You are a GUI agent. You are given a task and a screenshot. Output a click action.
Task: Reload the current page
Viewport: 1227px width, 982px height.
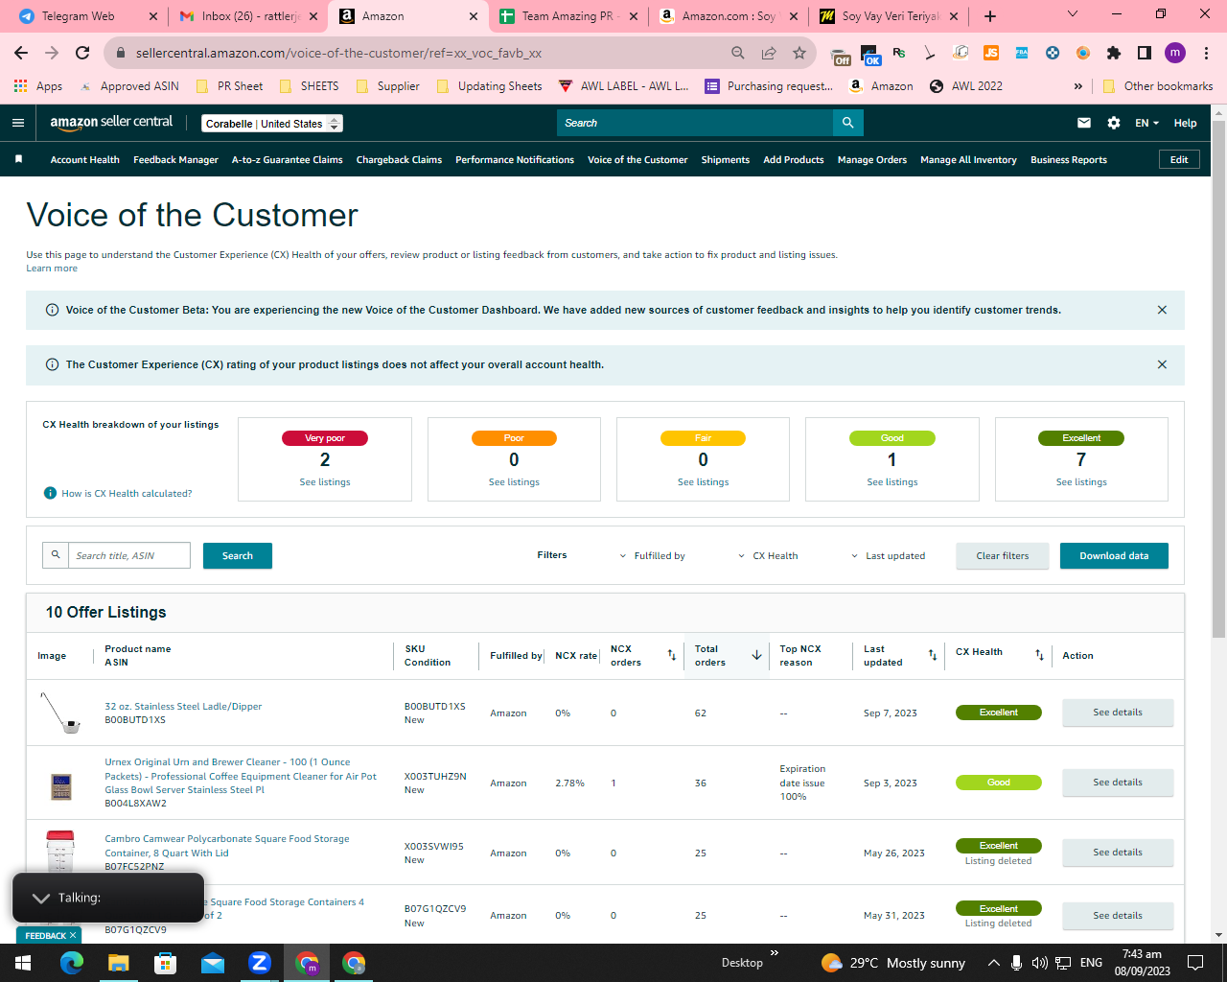[82, 53]
